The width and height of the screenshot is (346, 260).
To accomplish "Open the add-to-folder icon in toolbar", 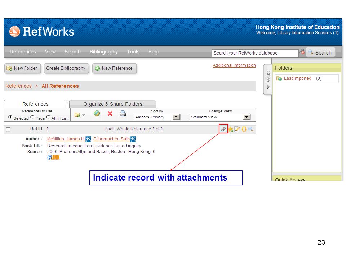I will (x=77, y=115).
